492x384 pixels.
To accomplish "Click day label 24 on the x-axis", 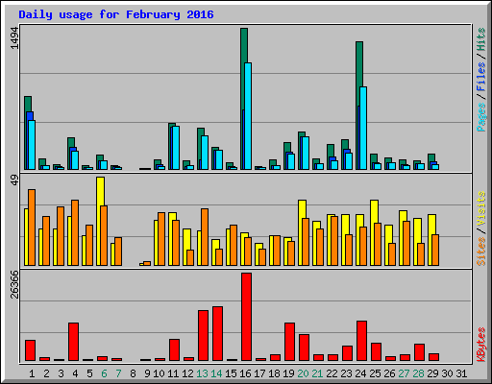I will pos(360,373).
